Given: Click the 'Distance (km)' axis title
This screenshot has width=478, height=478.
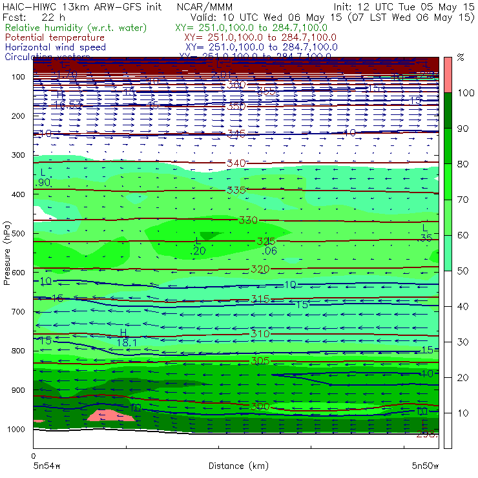Looking at the screenshot, I should pyautogui.click(x=238, y=466).
